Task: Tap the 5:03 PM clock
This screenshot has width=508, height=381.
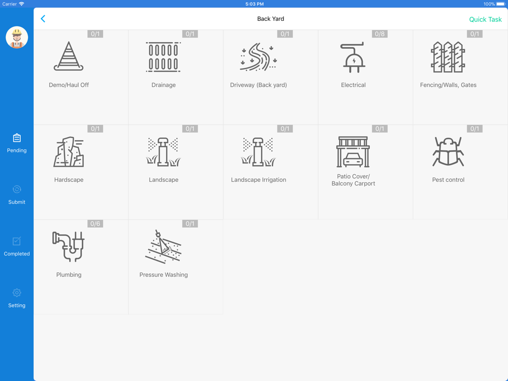Action: coord(255,4)
